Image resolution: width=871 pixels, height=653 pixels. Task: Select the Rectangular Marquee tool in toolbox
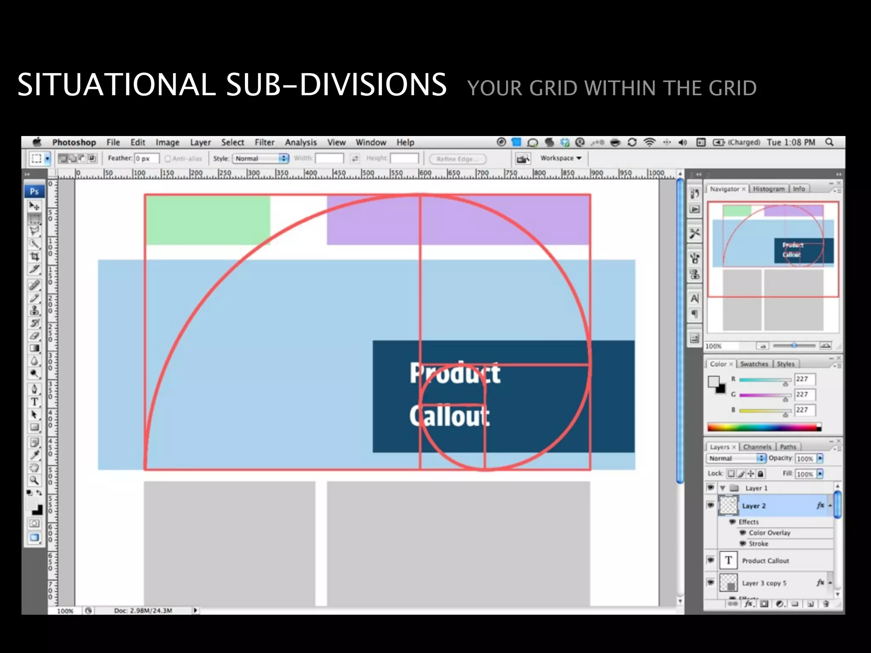pos(34,219)
